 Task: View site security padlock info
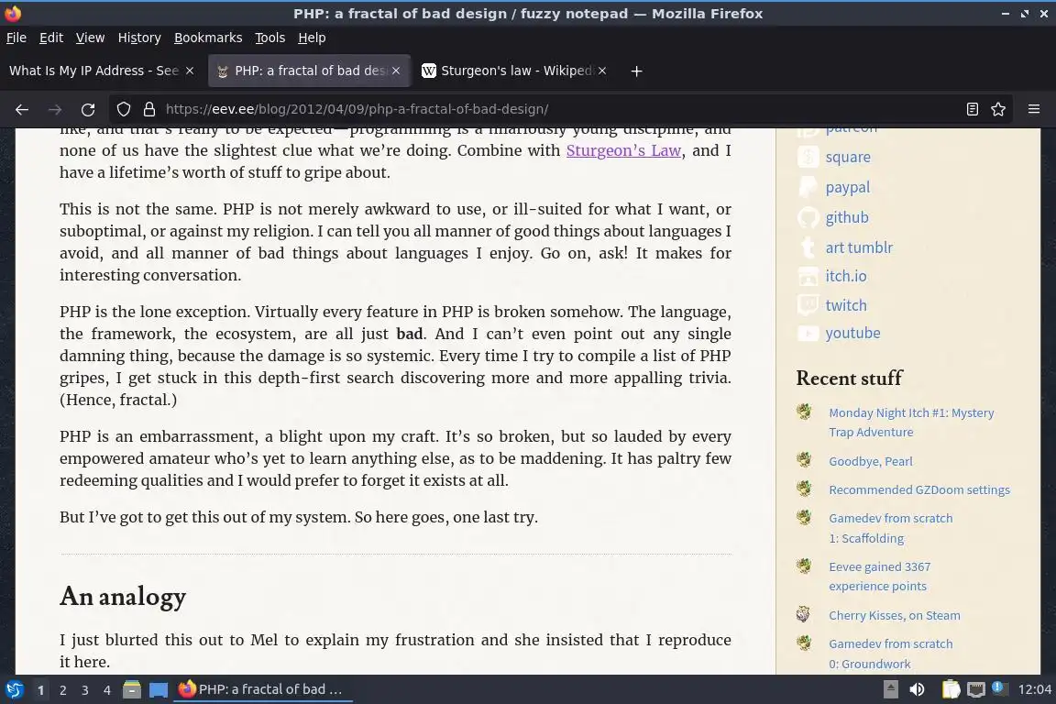pyautogui.click(x=149, y=109)
